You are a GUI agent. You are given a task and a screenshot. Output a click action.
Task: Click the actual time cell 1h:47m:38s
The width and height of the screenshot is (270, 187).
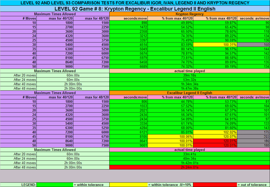[x=190, y=88]
